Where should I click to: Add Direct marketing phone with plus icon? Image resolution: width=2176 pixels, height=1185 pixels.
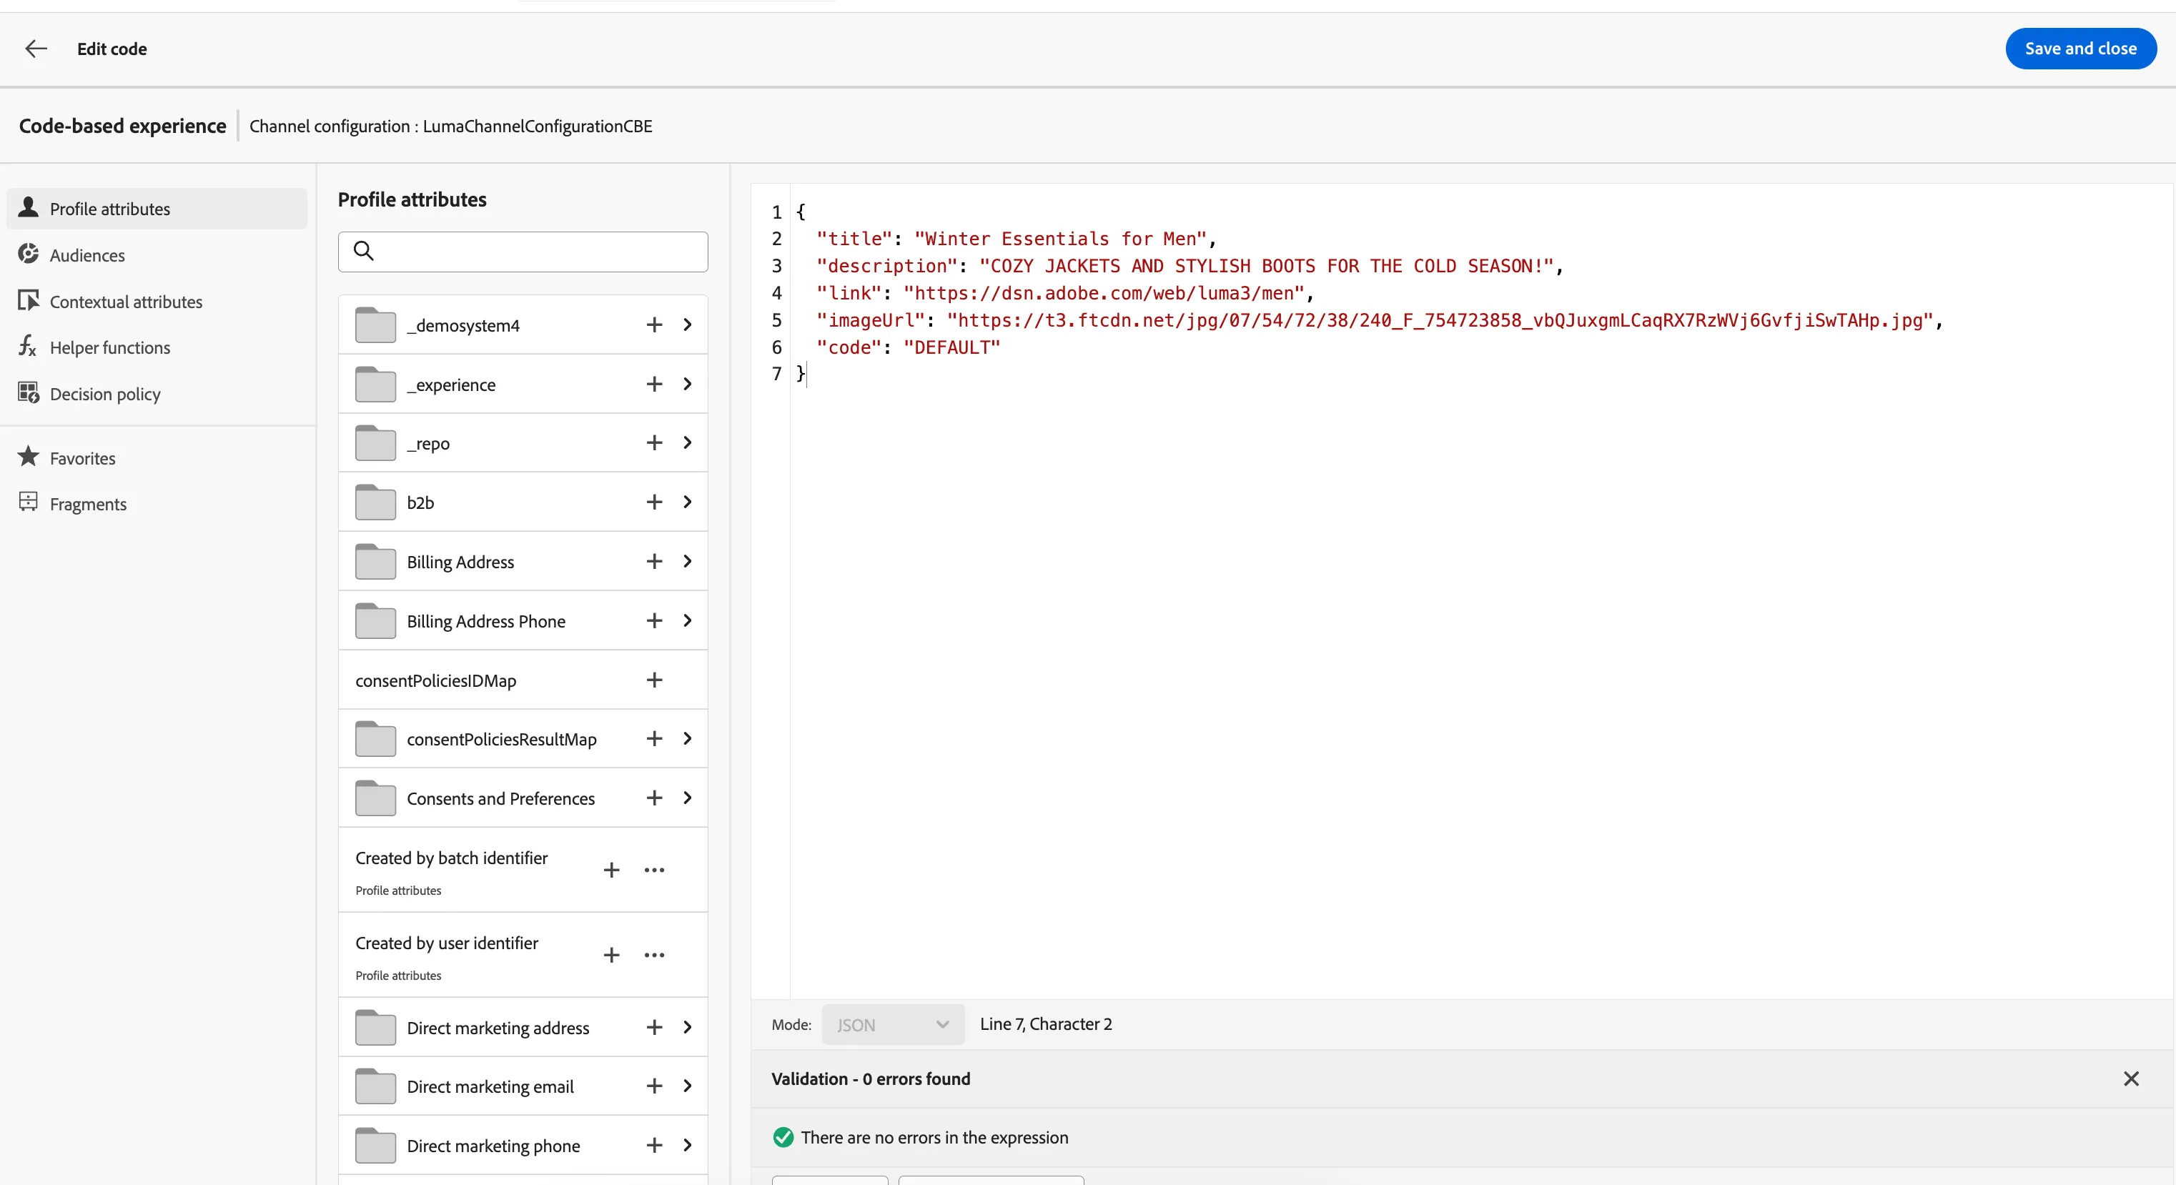pos(654,1145)
